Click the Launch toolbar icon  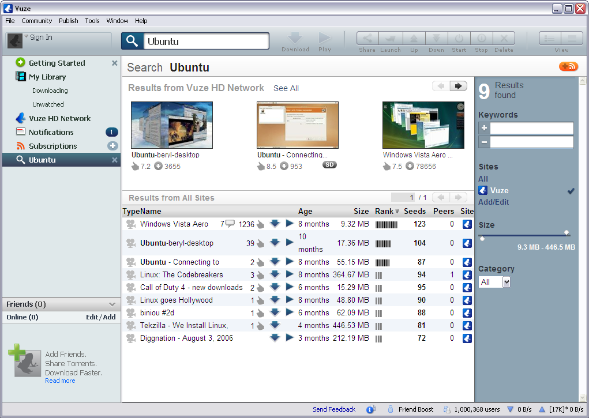coord(391,38)
